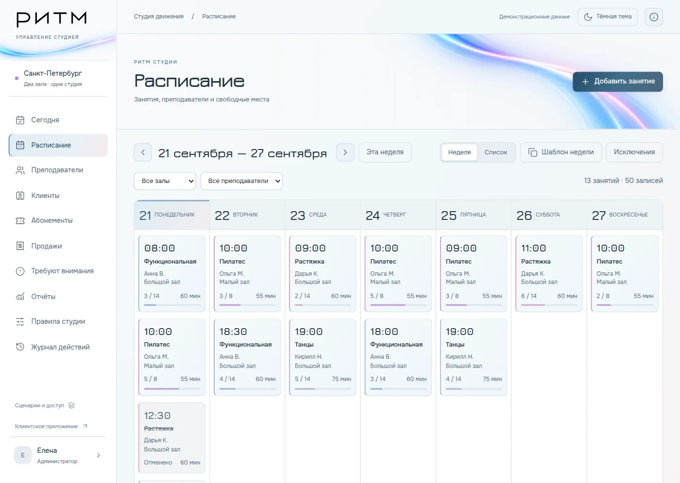Viewport: 680px width, 483px height.
Task: Click the Требуют внимания alert icon
Action: [x=20, y=271]
